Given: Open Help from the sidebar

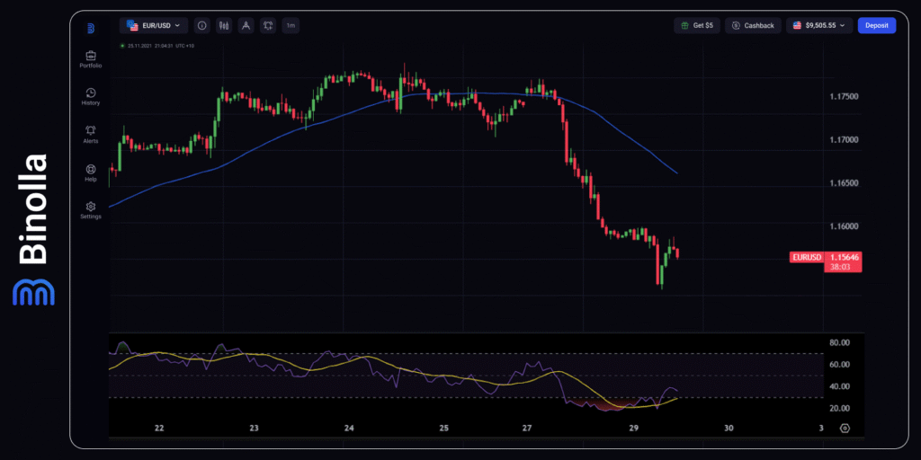Looking at the screenshot, I should point(91,172).
